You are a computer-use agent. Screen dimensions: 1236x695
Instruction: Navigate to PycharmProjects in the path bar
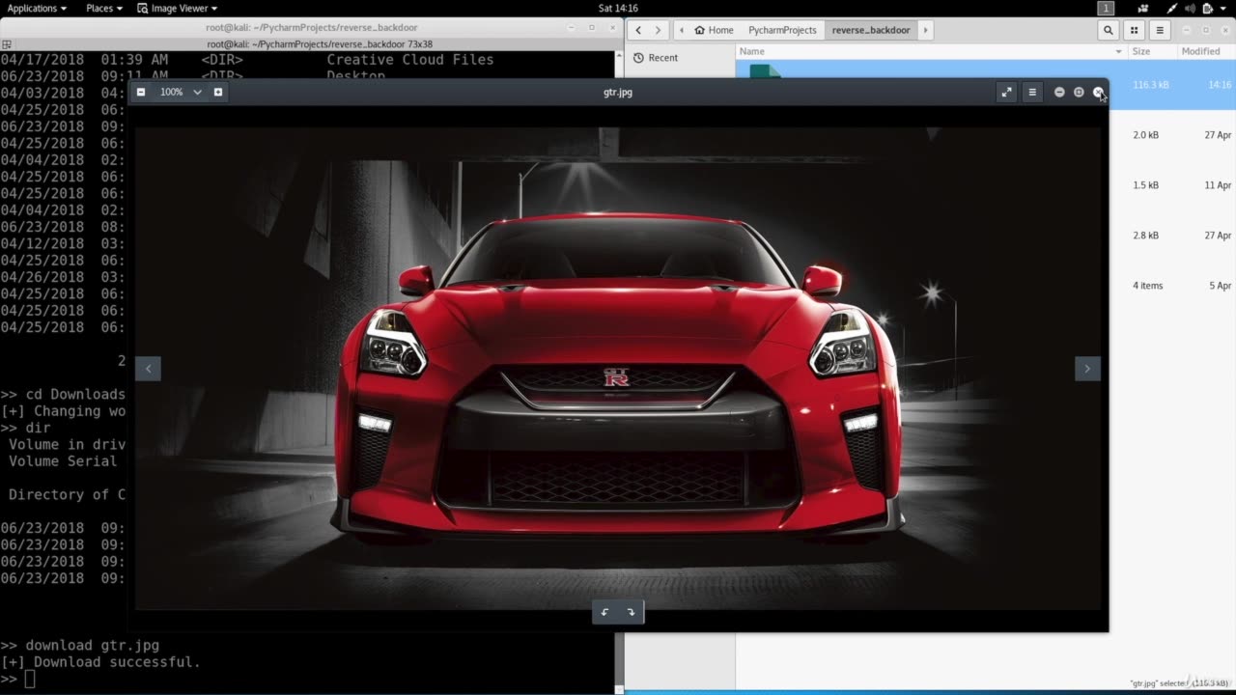point(782,30)
